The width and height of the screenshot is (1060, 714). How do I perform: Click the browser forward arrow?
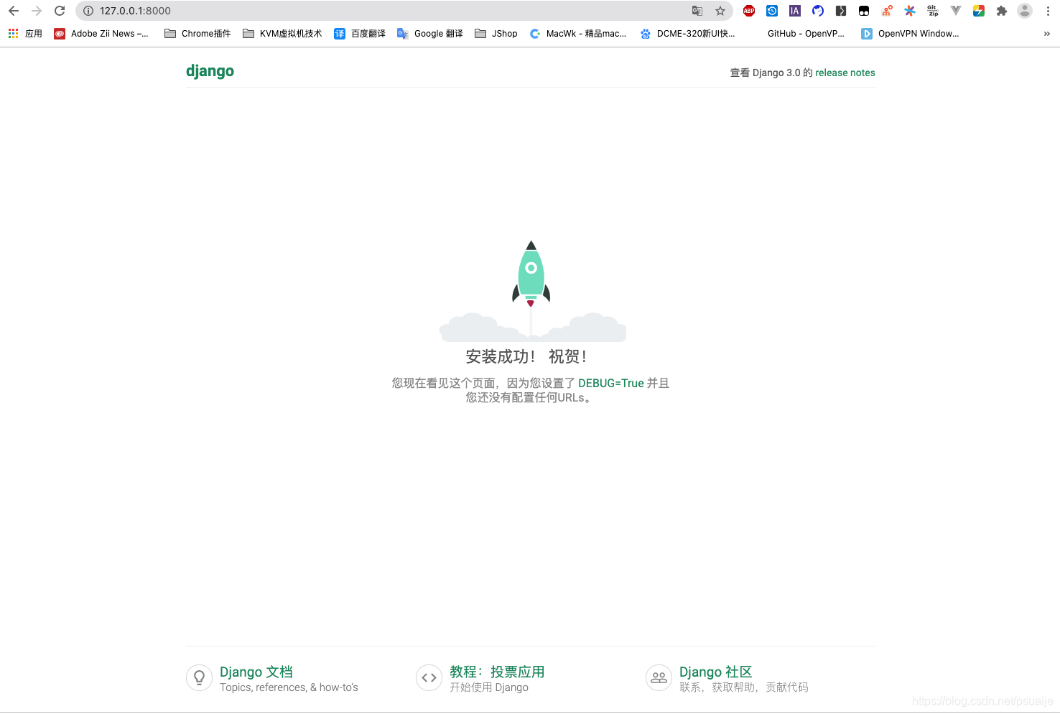point(37,11)
